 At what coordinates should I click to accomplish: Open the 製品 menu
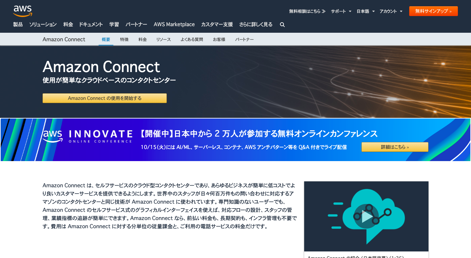[x=18, y=25]
